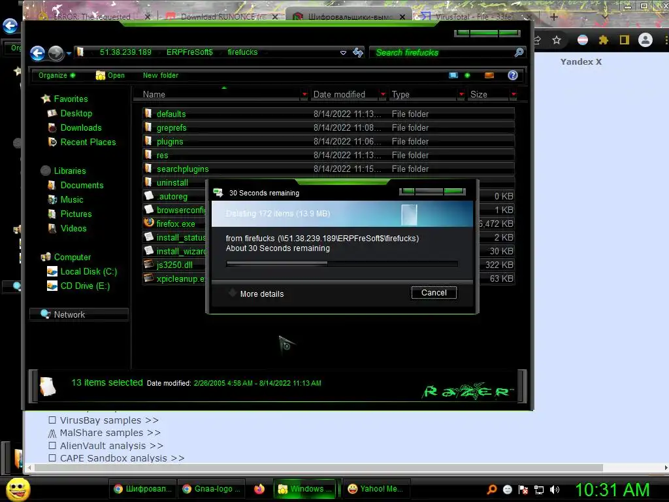
Task: Open the Date modified column filter dropdown
Action: pyautogui.click(x=383, y=94)
